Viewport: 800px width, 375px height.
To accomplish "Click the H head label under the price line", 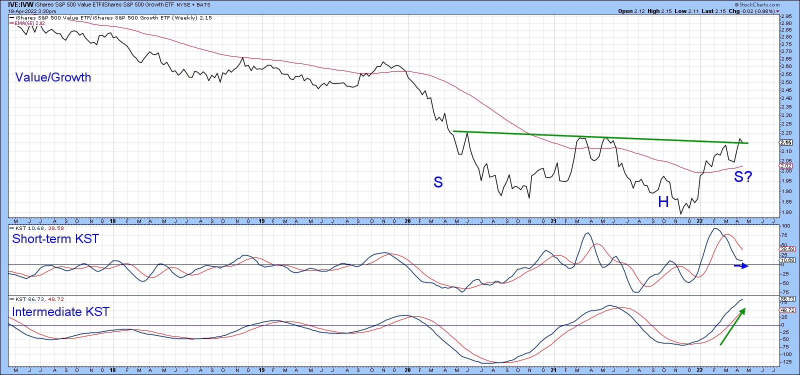I will 663,202.
